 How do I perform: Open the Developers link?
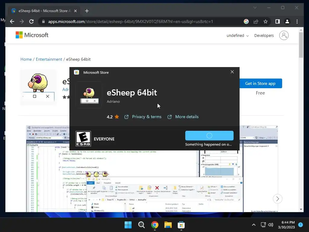(x=264, y=36)
